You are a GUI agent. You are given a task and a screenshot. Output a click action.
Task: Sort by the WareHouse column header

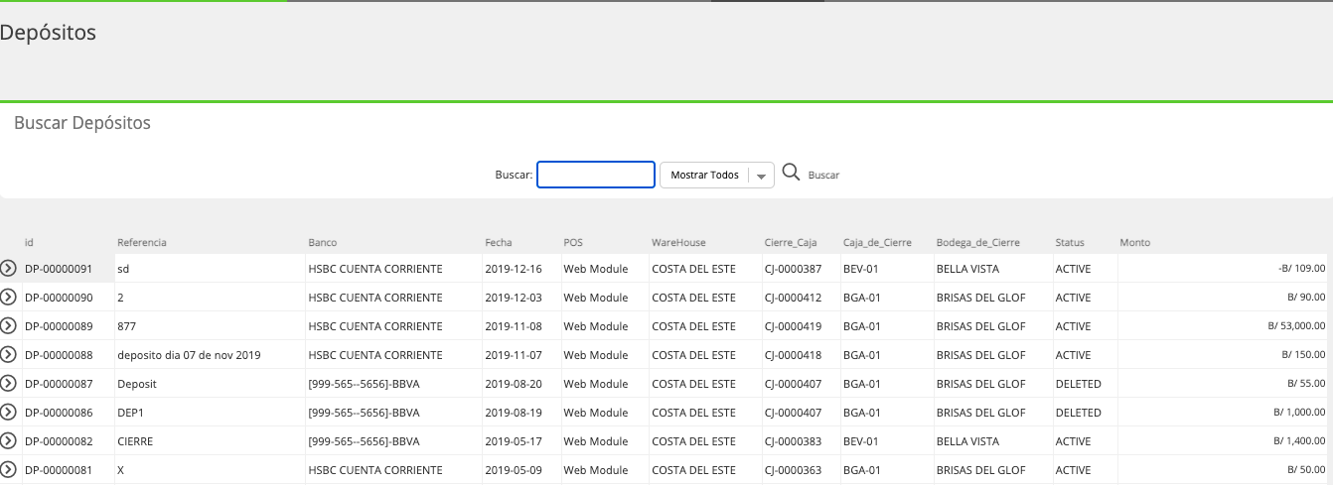[678, 242]
